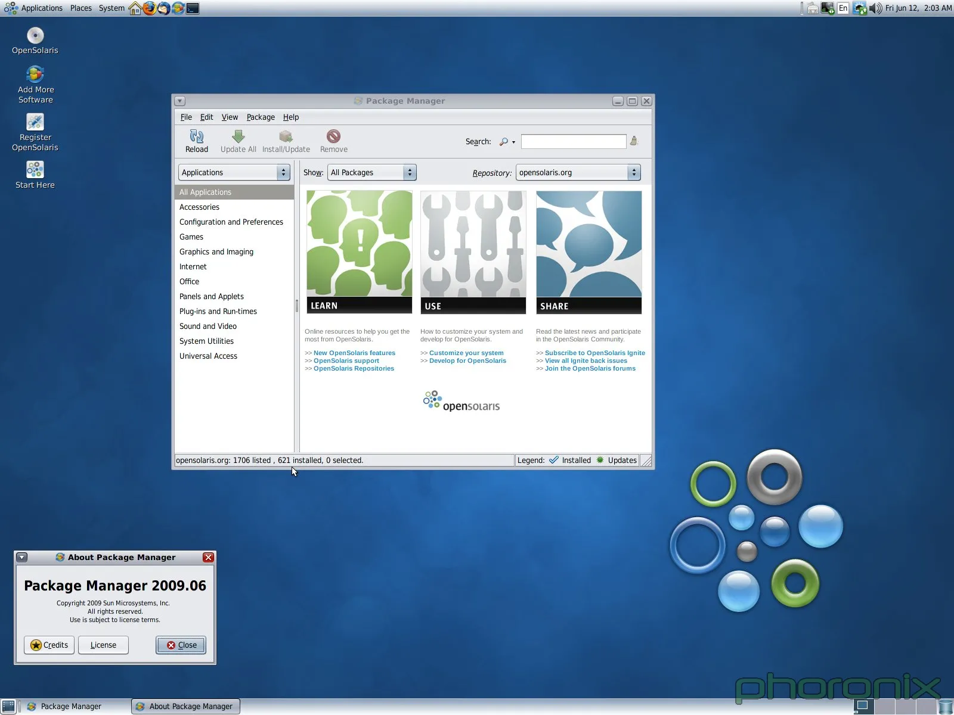Open the Places panel menu
954x715 pixels.
pos(81,8)
